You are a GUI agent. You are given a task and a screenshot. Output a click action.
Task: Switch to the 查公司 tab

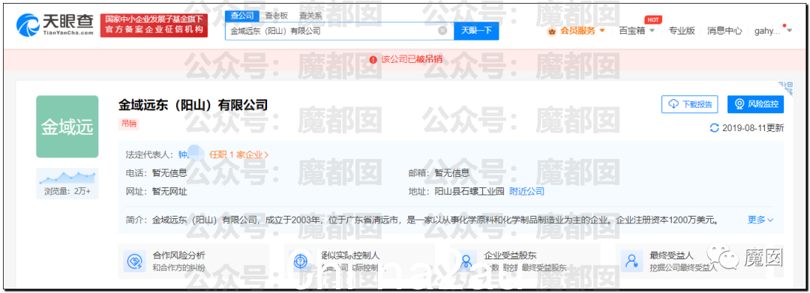tap(241, 16)
